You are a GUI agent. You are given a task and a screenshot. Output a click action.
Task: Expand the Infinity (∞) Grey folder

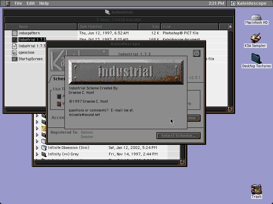click(x=37, y=154)
